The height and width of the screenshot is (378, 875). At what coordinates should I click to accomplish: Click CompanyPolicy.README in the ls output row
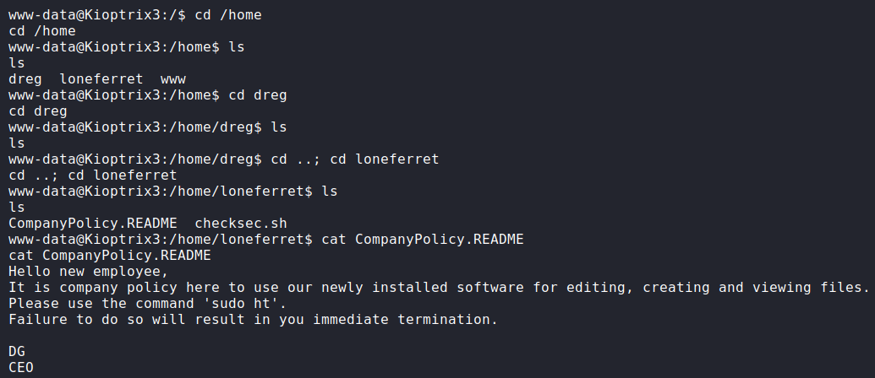92,224
